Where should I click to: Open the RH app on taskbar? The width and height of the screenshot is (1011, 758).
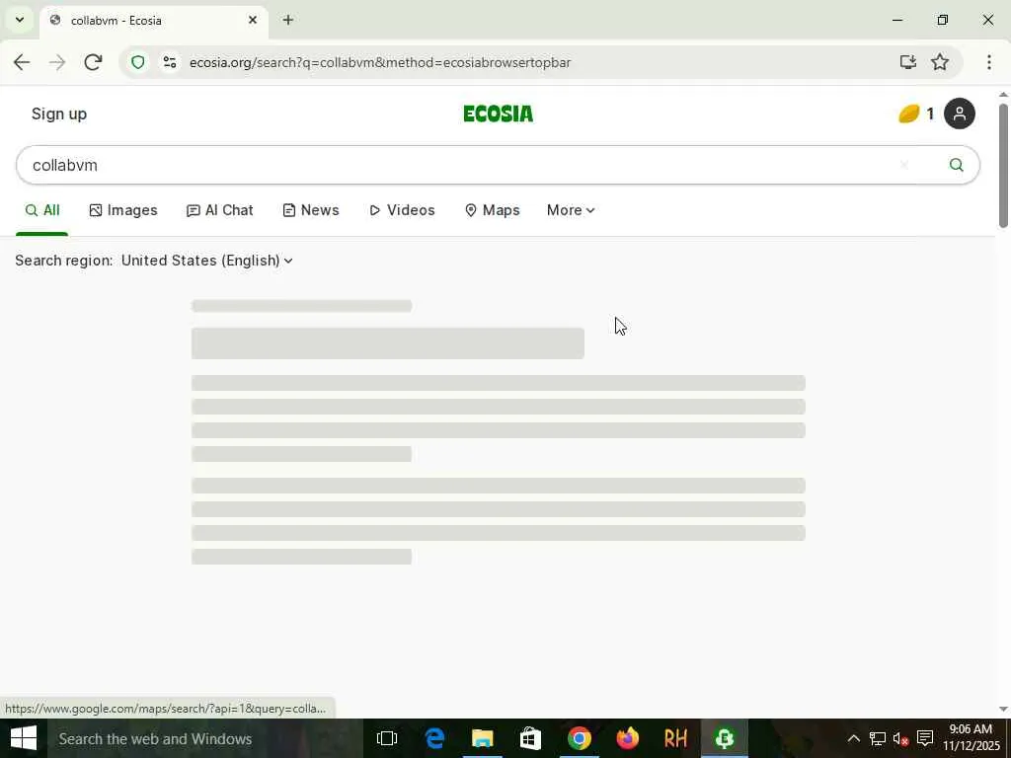coord(675,738)
